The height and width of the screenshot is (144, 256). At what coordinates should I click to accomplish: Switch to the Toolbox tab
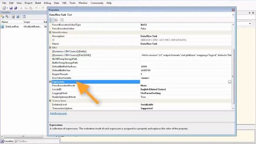(x=21, y=141)
